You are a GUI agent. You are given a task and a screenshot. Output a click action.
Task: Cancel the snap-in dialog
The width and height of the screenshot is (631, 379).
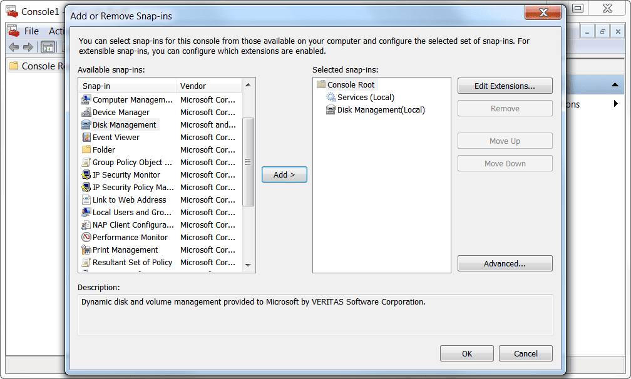click(526, 353)
